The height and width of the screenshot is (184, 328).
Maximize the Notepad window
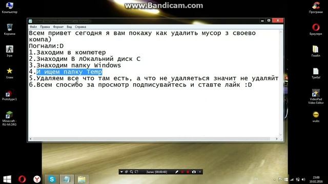click(269, 20)
